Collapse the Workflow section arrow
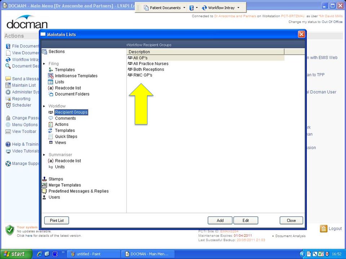Screen dimensions: 346x259 [x=44, y=106]
